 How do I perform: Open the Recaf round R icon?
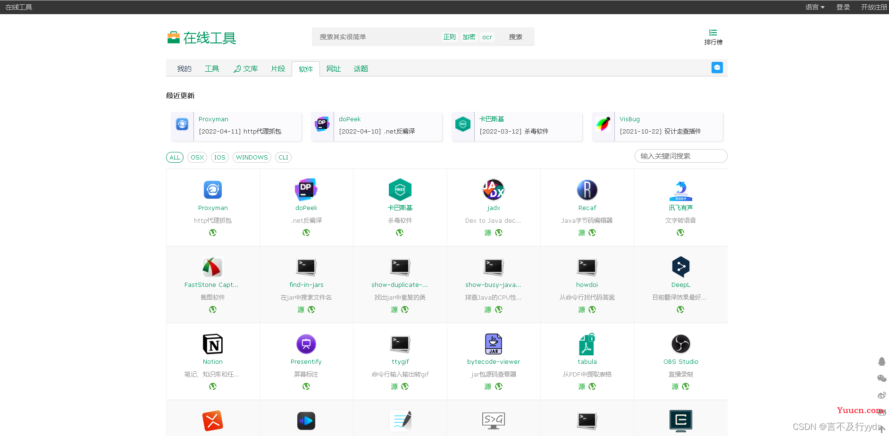(587, 190)
